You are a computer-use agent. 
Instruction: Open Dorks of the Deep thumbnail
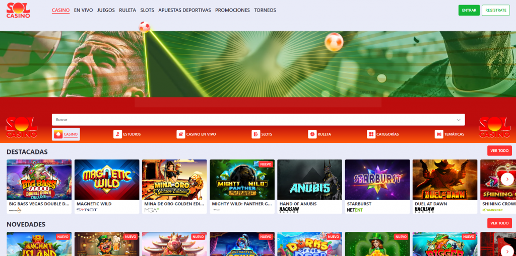click(310, 244)
